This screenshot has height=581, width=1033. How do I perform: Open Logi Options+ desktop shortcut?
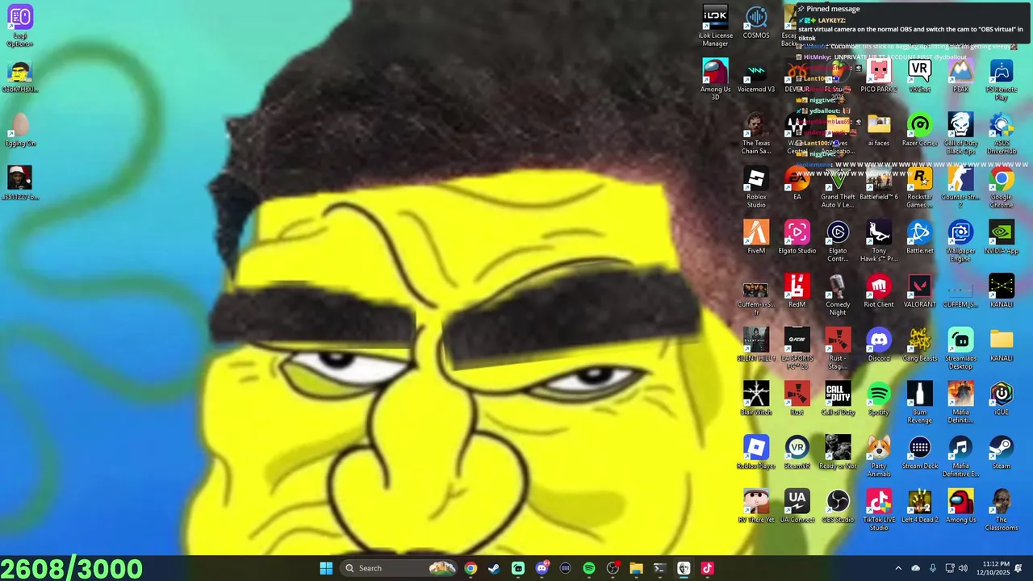coord(20,26)
